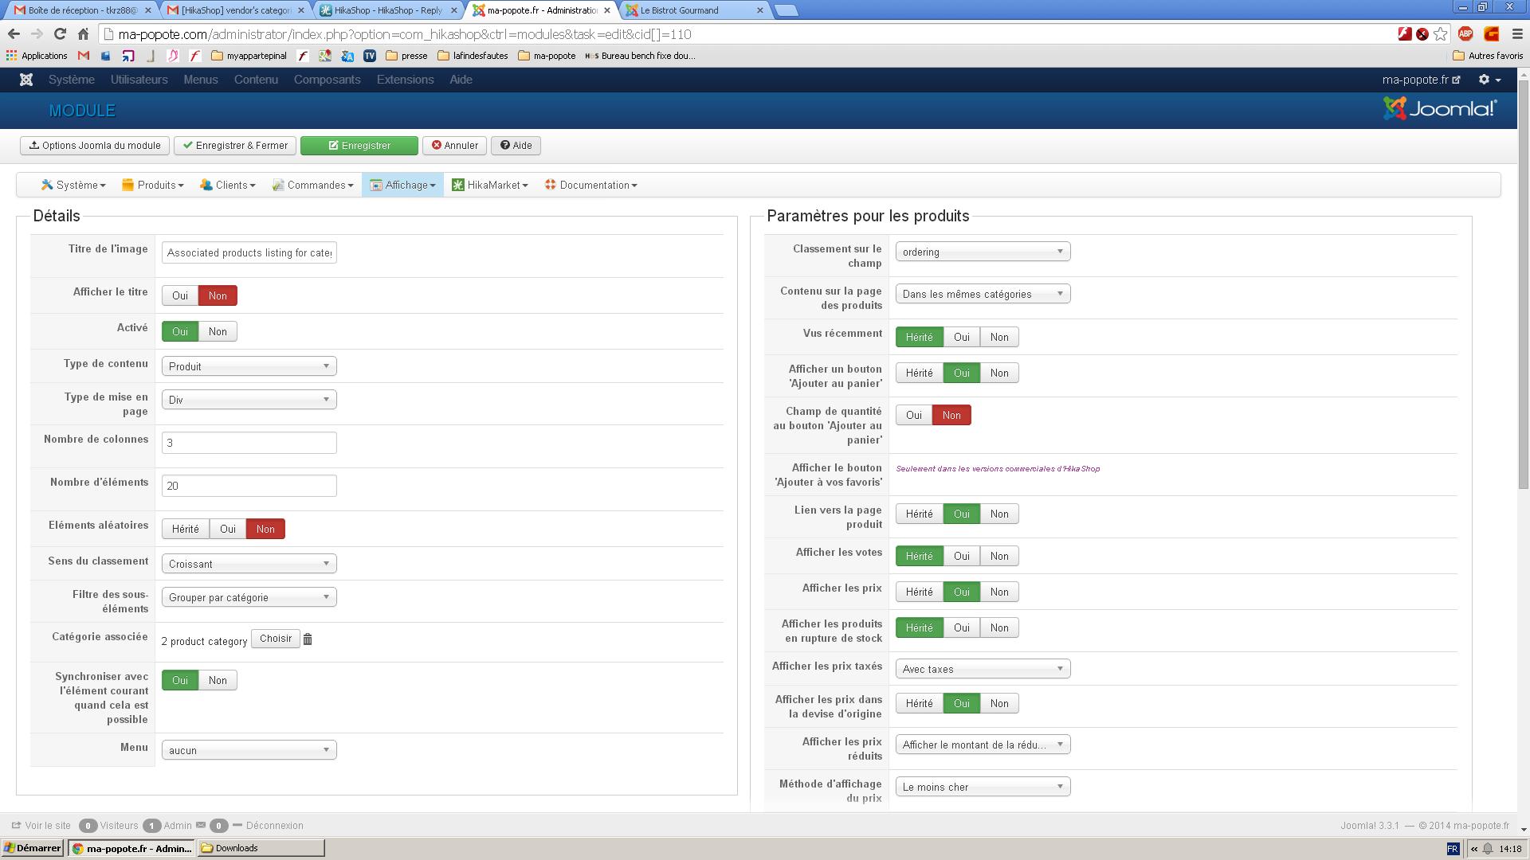
Task: Open Chrome menu hamburger icon
Action: [x=1516, y=34]
